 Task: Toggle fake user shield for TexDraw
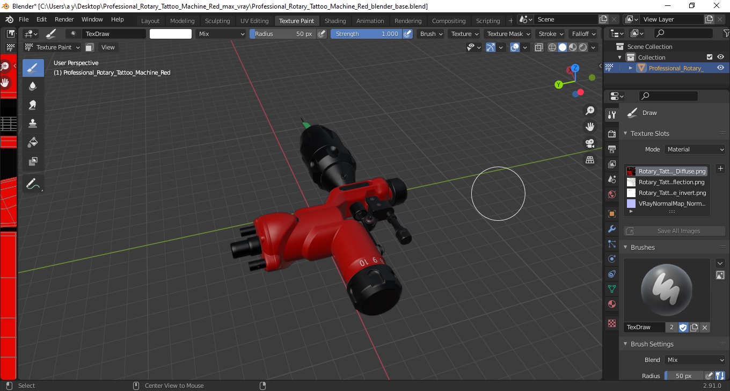(683, 327)
